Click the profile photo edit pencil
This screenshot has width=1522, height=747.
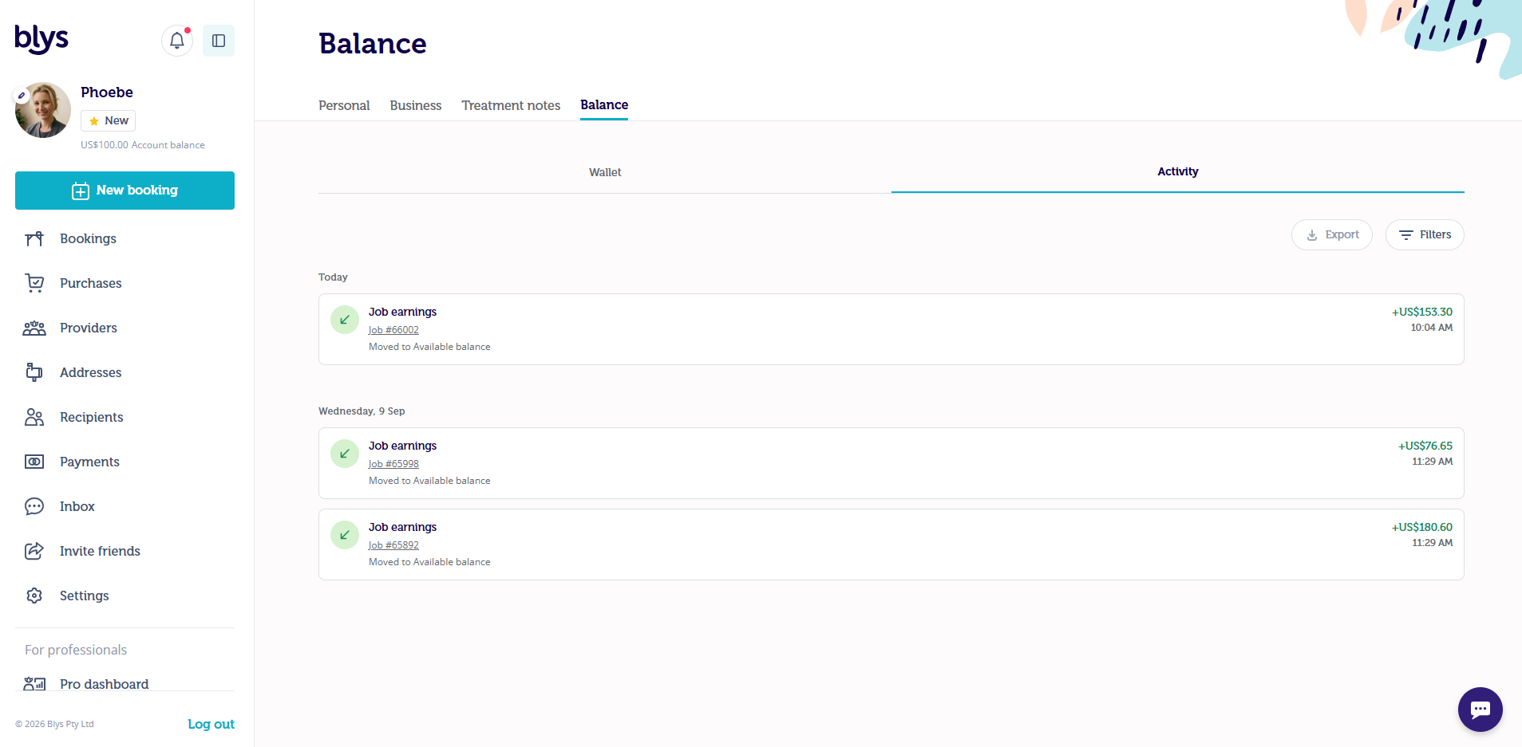coord(22,96)
